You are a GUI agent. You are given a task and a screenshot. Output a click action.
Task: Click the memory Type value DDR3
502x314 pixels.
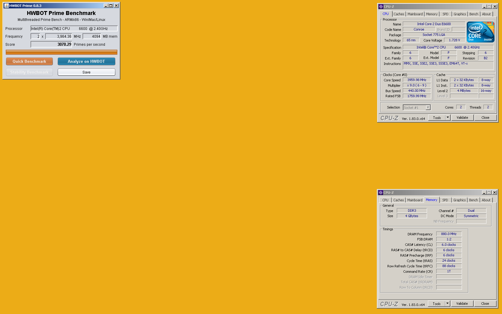pos(412,211)
